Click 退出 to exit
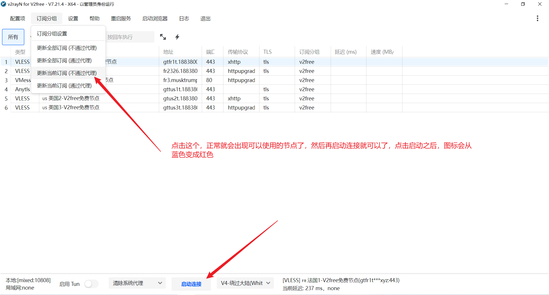The height and width of the screenshot is (295, 549). point(206,19)
